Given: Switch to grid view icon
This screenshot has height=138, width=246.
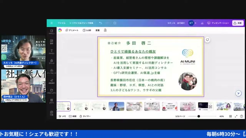Looking at the screenshot, I should [231, 116].
